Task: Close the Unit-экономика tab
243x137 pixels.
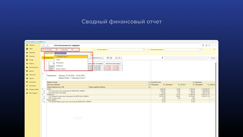Action: click(45, 41)
